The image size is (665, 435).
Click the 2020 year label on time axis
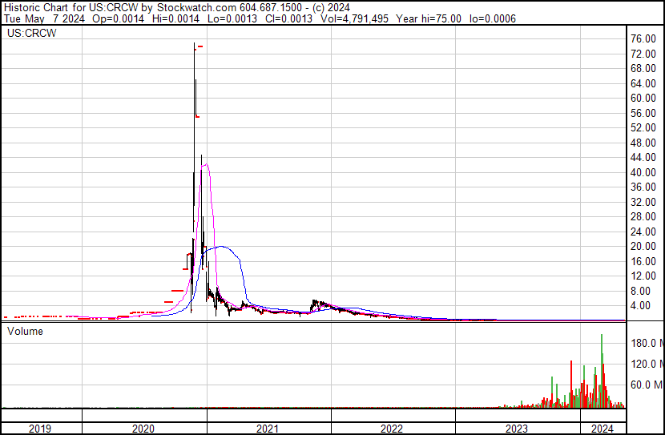[x=143, y=429]
